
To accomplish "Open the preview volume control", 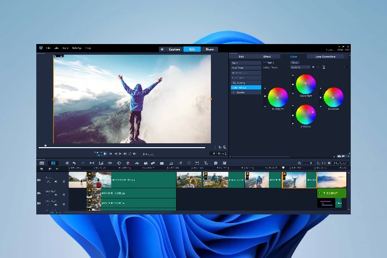I will [134, 153].
